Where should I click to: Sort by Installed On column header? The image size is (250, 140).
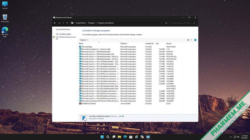(149, 44)
